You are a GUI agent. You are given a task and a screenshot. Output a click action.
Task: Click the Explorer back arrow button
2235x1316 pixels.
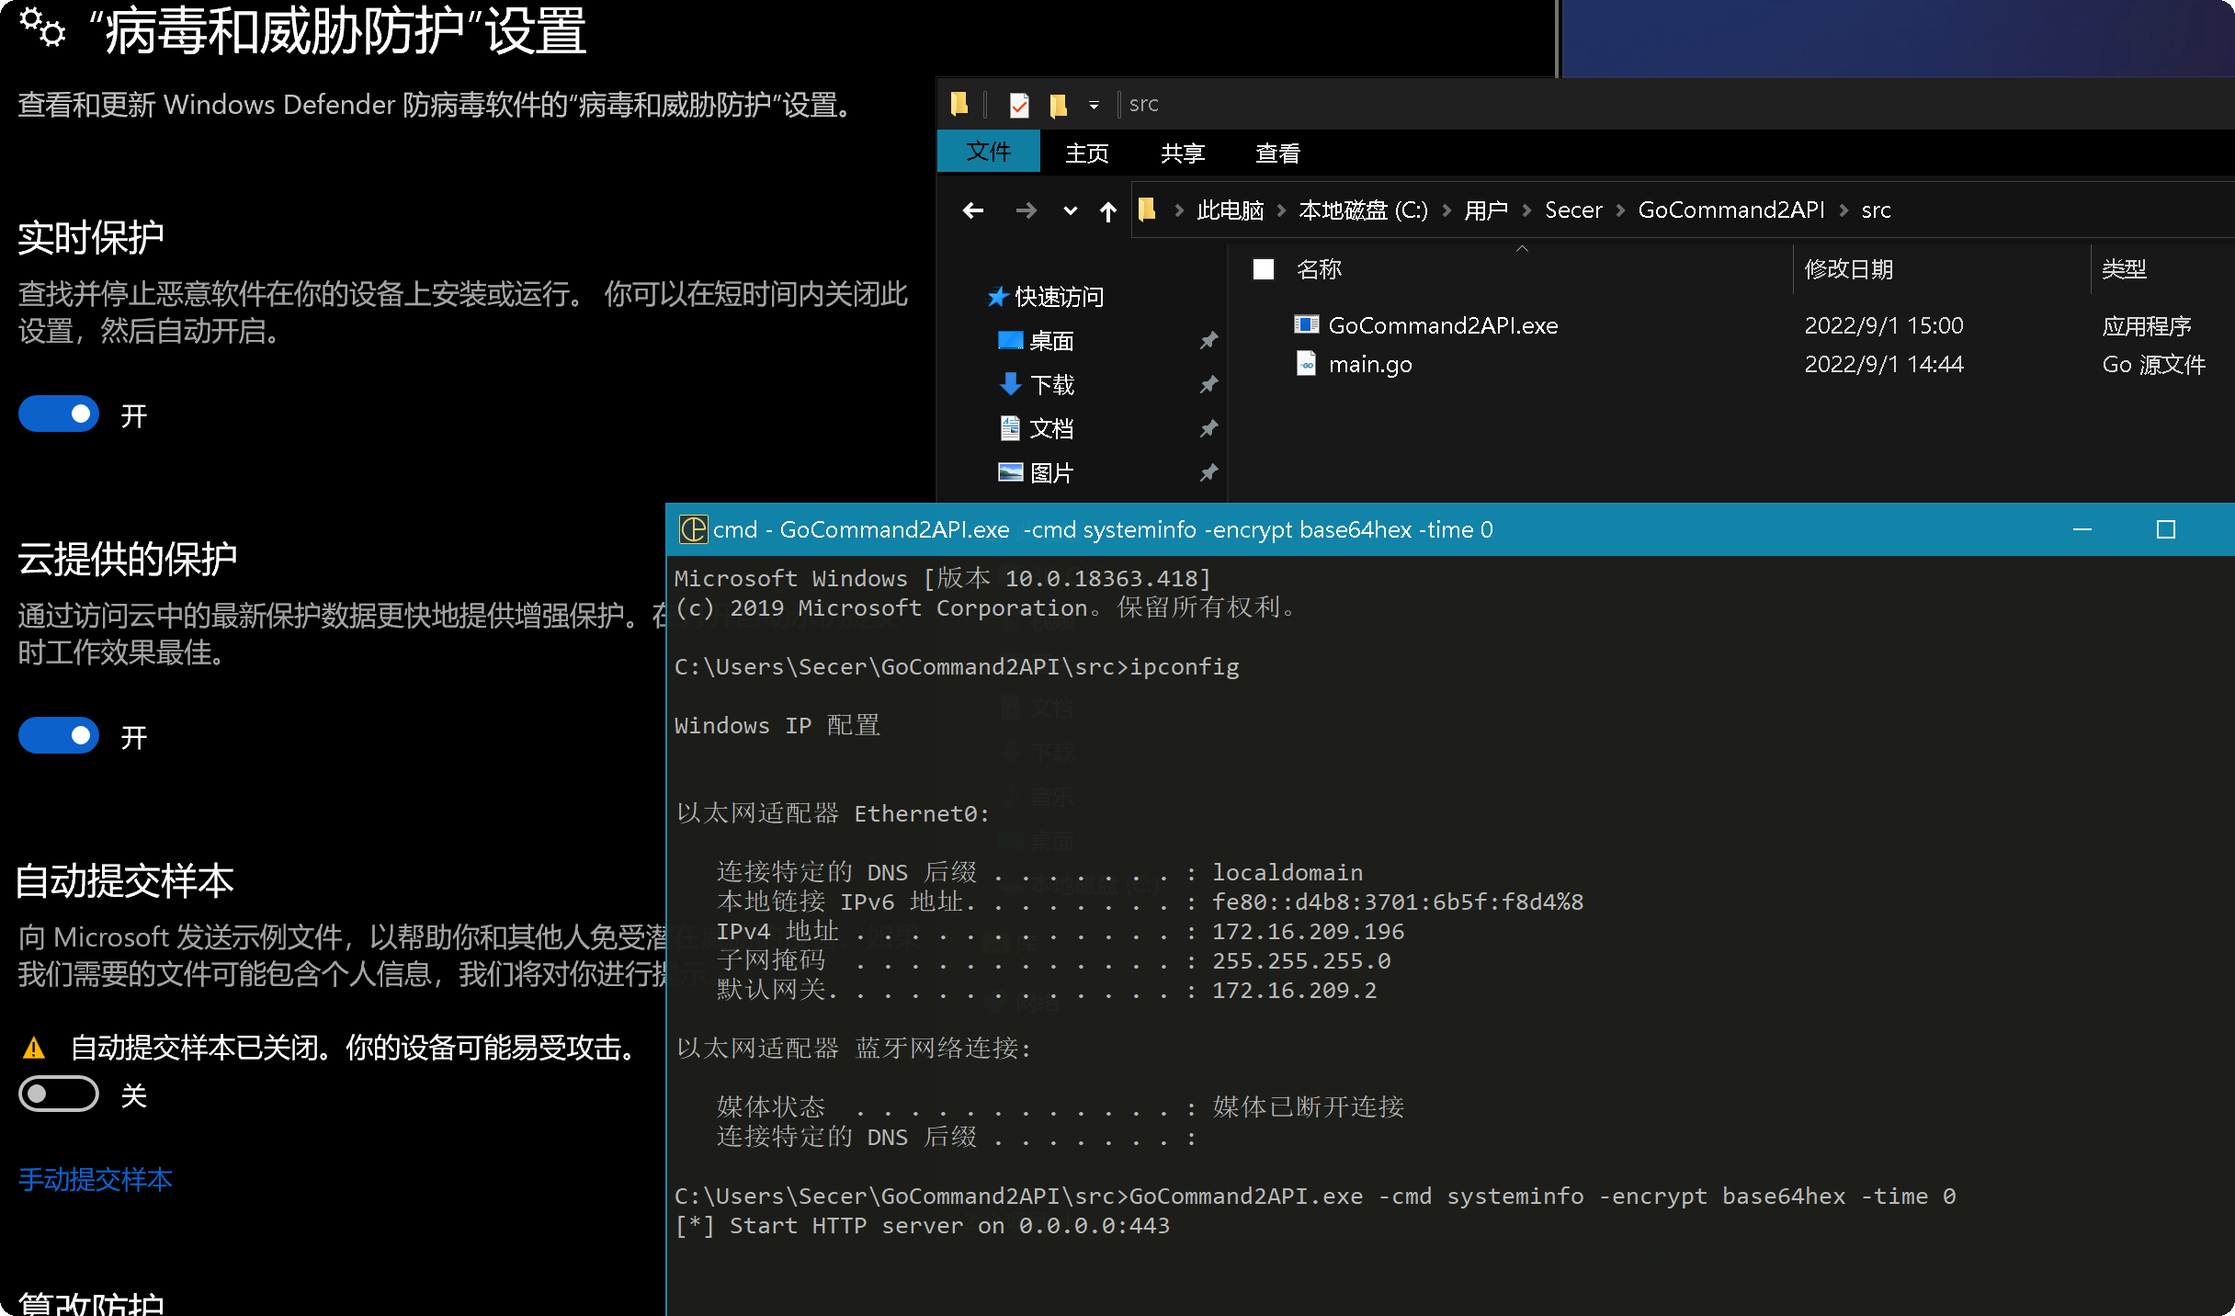[x=973, y=211]
